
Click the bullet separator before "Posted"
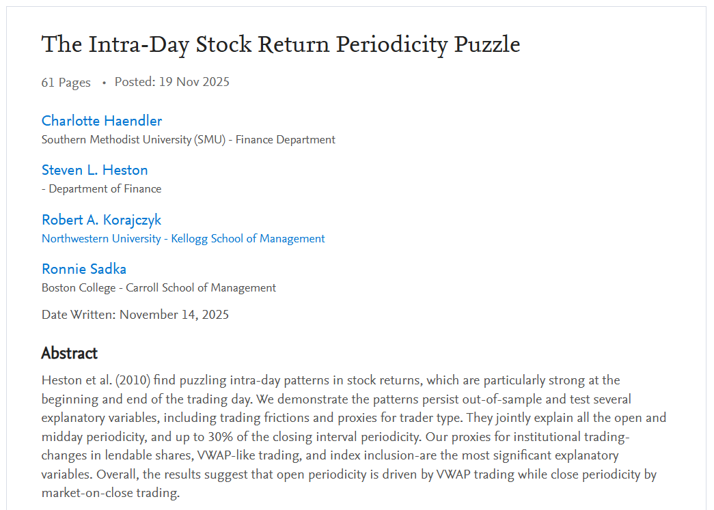click(x=104, y=83)
